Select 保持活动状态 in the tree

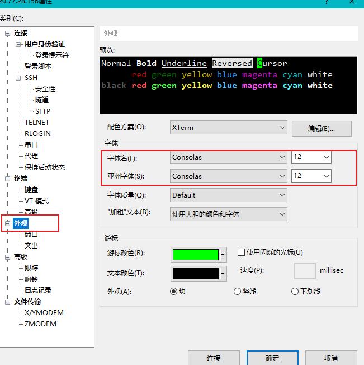45,167
